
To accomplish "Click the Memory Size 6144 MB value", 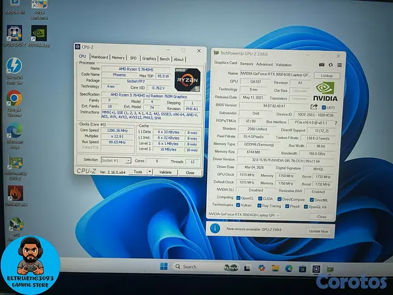I will pos(253,152).
